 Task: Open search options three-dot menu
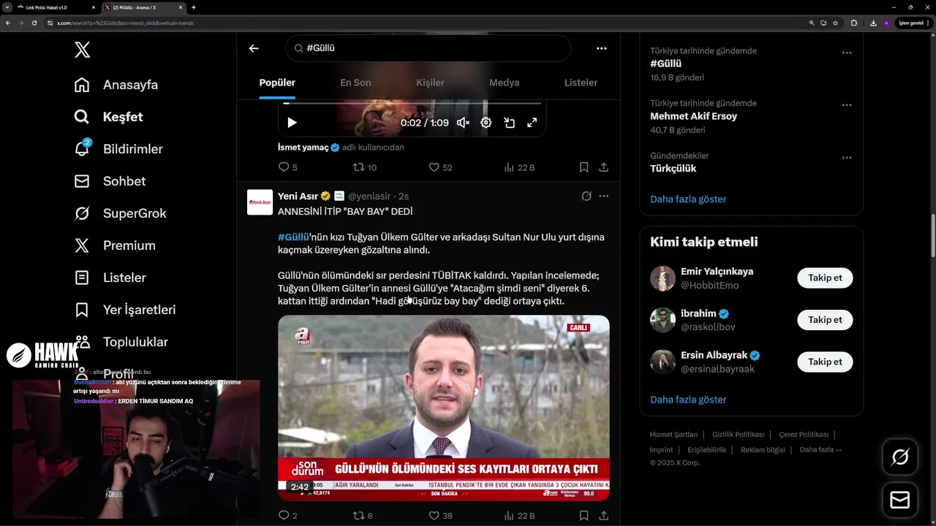point(601,48)
